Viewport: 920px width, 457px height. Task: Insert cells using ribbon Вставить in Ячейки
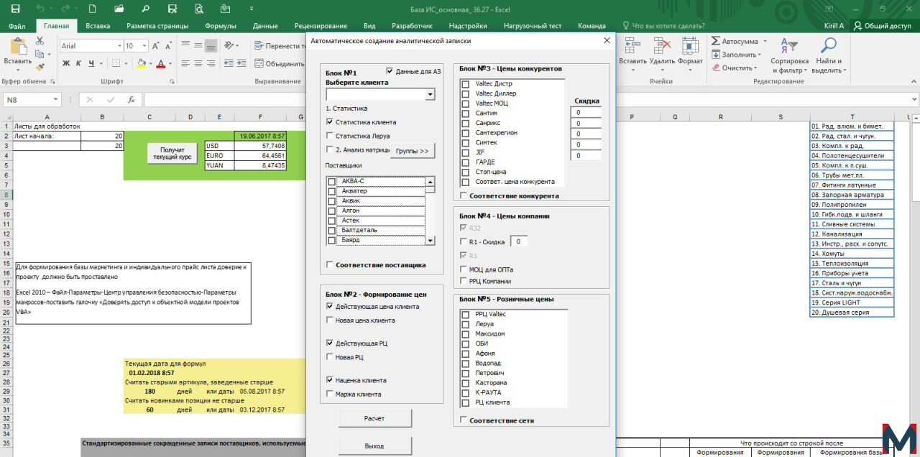[632, 54]
